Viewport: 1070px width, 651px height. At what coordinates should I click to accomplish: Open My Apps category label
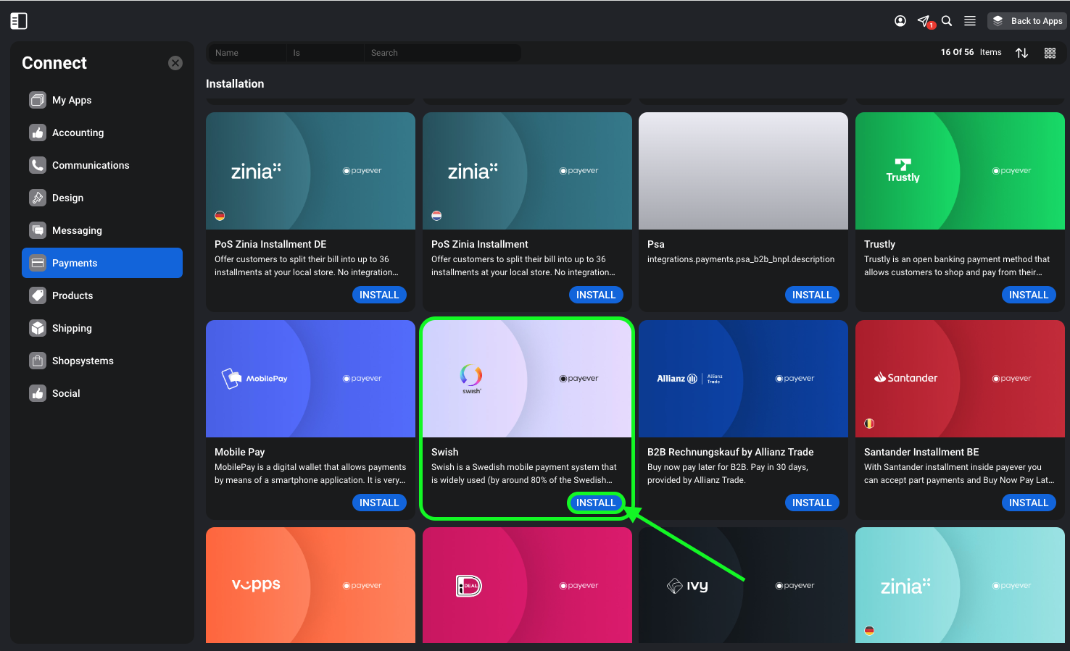coord(72,100)
